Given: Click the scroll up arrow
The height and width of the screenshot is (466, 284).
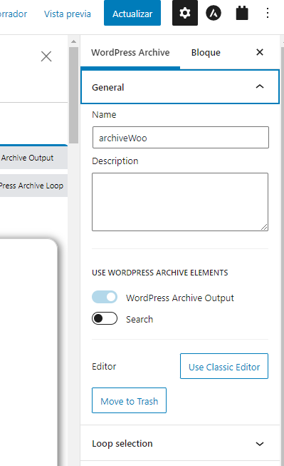Looking at the screenshot, I should [x=73, y=41].
